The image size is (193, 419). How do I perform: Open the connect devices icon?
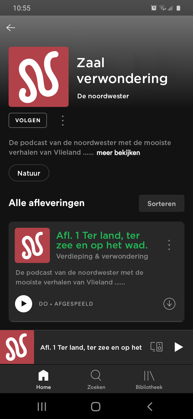pyautogui.click(x=157, y=347)
